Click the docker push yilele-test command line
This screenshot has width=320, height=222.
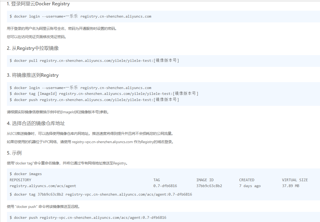pos(94,100)
